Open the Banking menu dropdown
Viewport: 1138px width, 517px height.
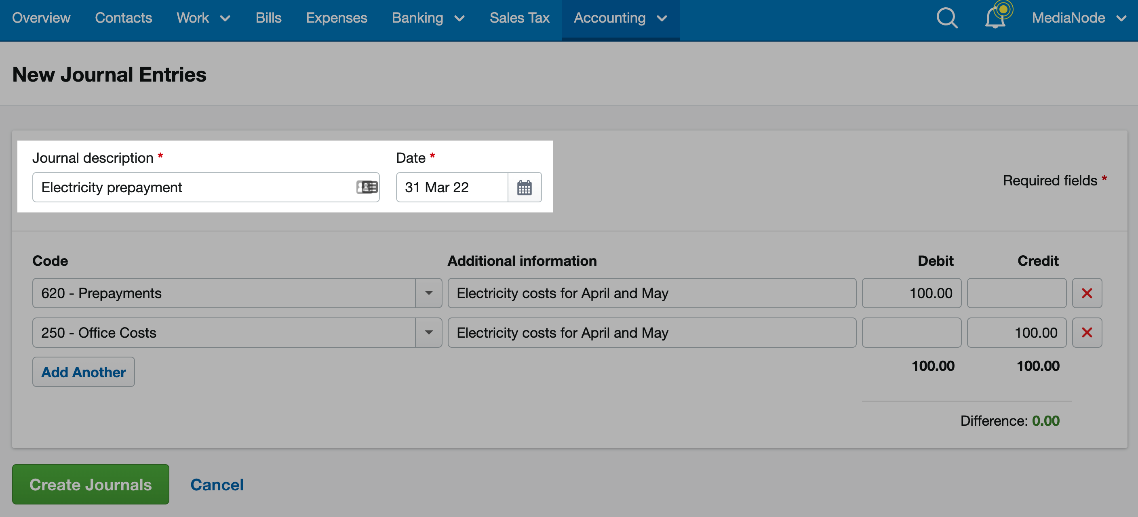[x=428, y=18]
